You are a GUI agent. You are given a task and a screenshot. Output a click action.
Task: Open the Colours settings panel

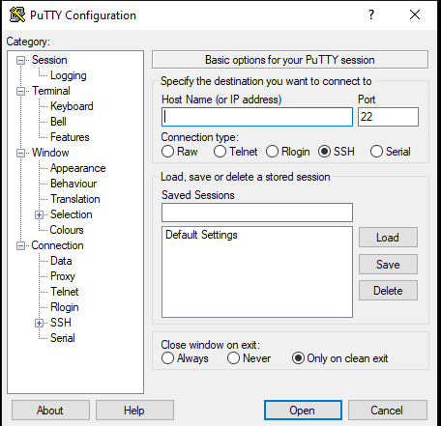[x=67, y=230]
